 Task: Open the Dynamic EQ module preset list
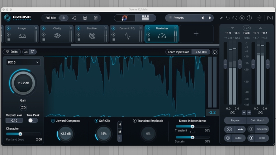(113, 40)
